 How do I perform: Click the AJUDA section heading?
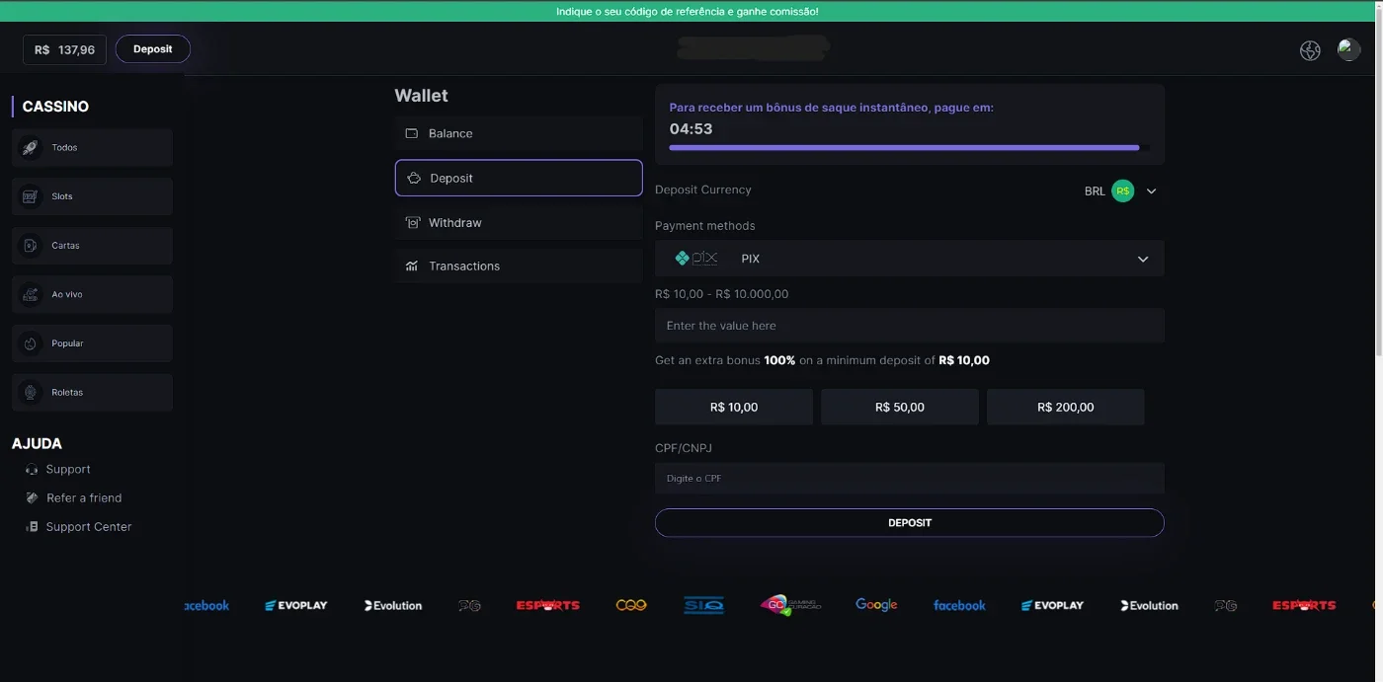[x=37, y=444]
